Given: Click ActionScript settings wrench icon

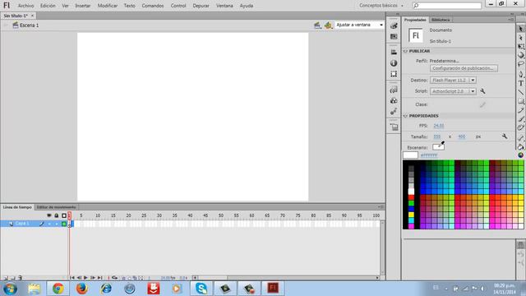Looking at the screenshot, I should [x=482, y=91].
